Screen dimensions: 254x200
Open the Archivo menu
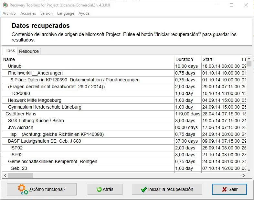pos(9,13)
